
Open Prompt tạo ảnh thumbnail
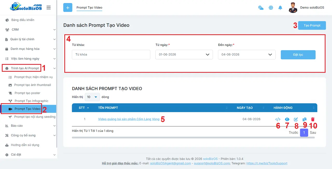click(x=33, y=85)
